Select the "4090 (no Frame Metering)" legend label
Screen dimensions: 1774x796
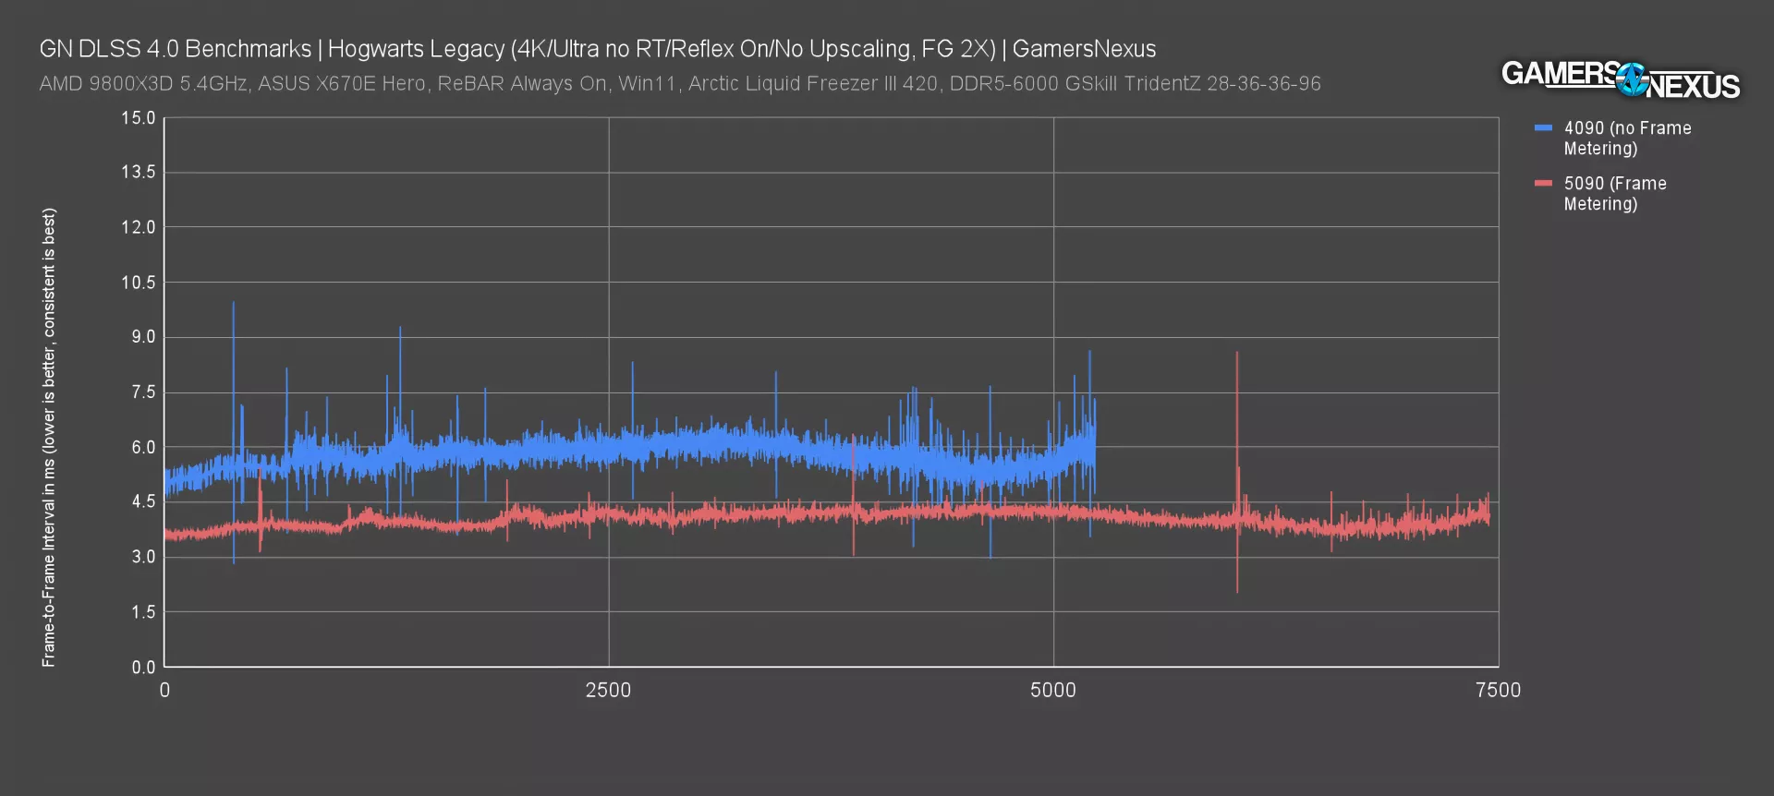[x=1626, y=139]
